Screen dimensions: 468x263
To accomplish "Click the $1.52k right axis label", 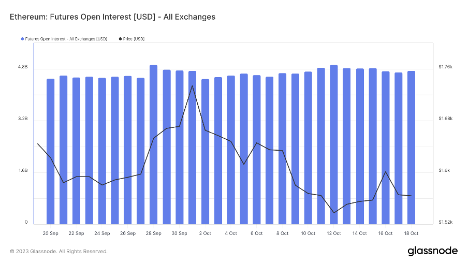I will (x=445, y=223).
